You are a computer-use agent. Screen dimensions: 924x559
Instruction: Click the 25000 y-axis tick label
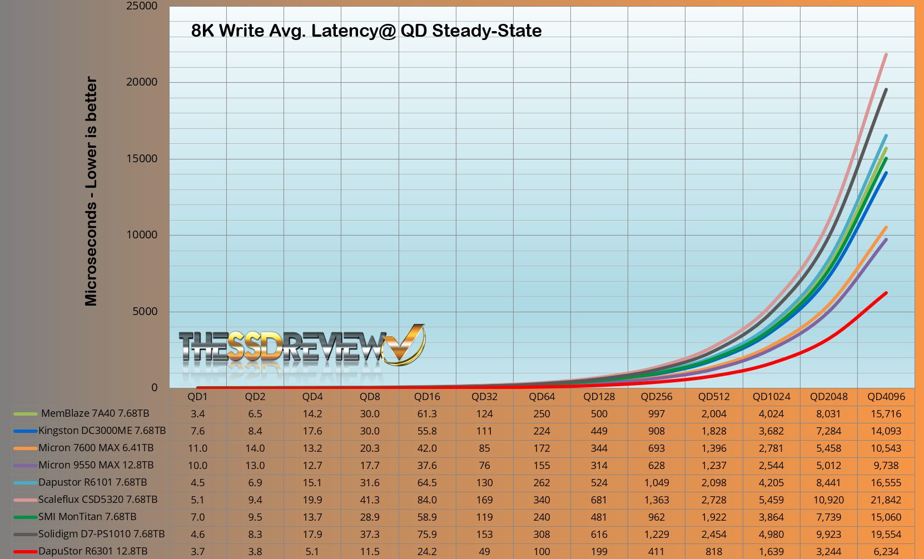coord(142,6)
